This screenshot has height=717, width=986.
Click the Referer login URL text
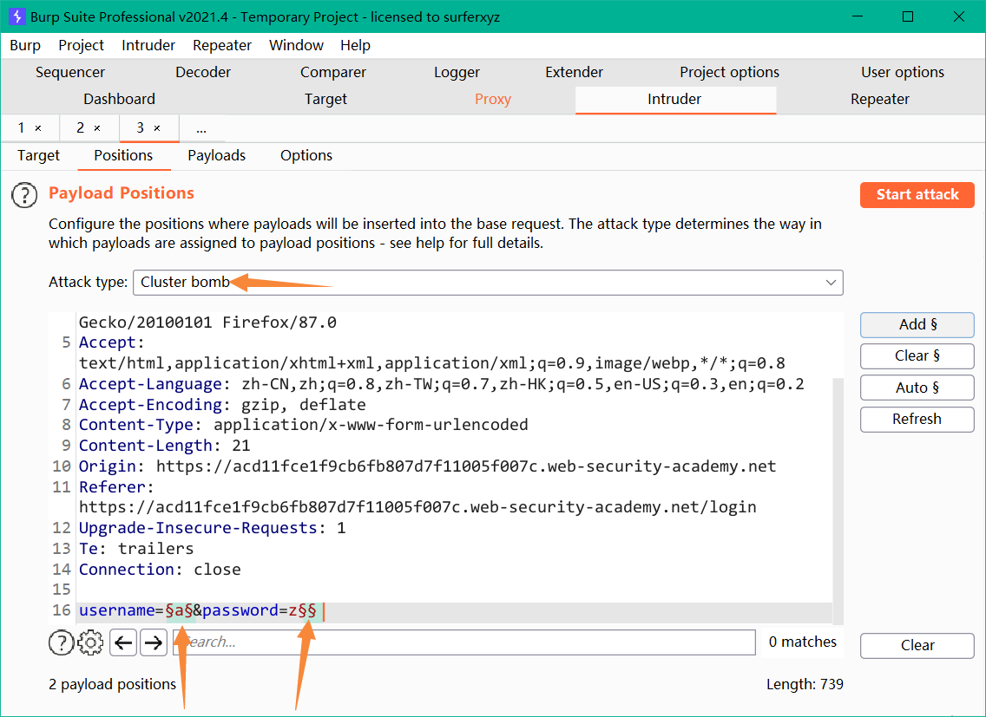[x=417, y=507]
